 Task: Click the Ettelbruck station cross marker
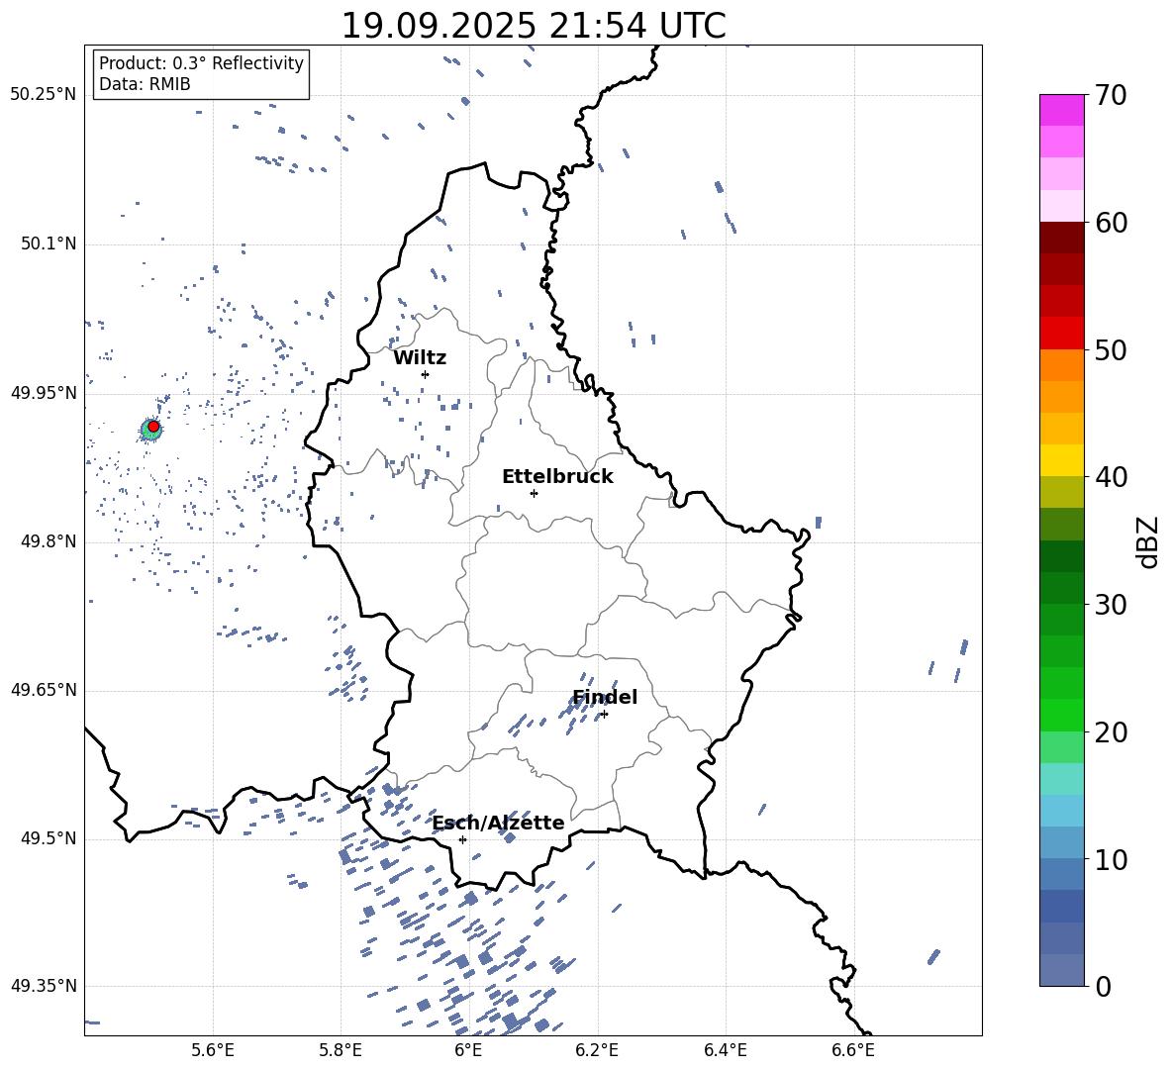(x=534, y=493)
